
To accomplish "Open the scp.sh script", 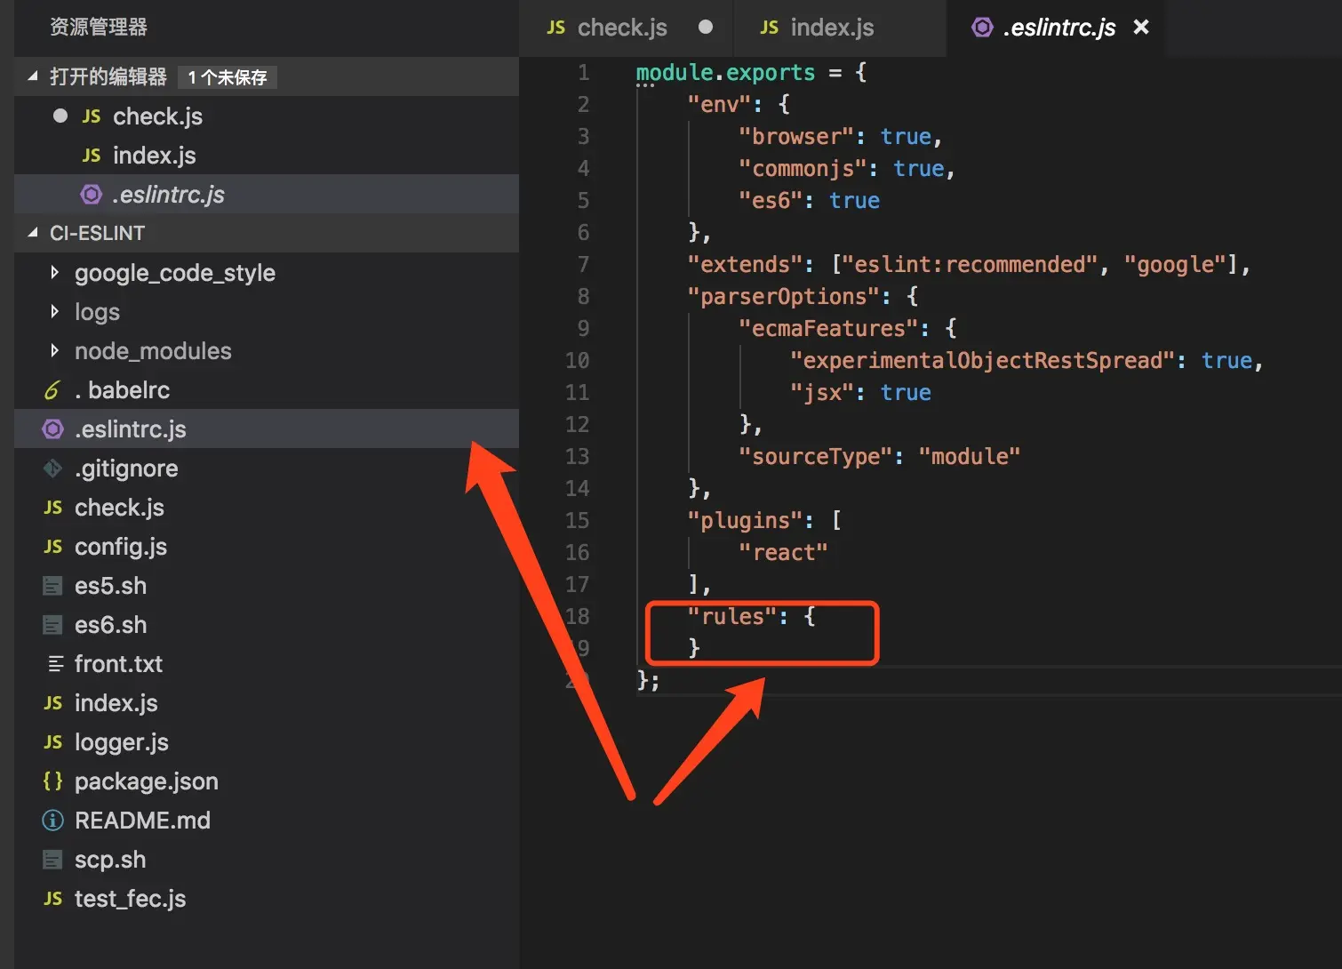I will (x=267, y=860).
